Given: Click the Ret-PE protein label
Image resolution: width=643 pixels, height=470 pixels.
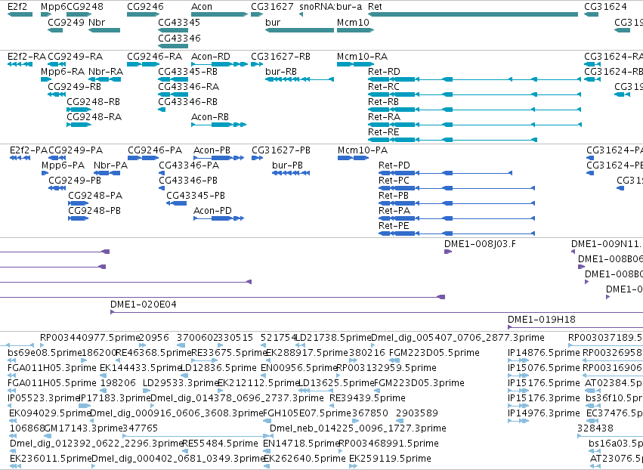Looking at the screenshot, I should pos(394,226).
